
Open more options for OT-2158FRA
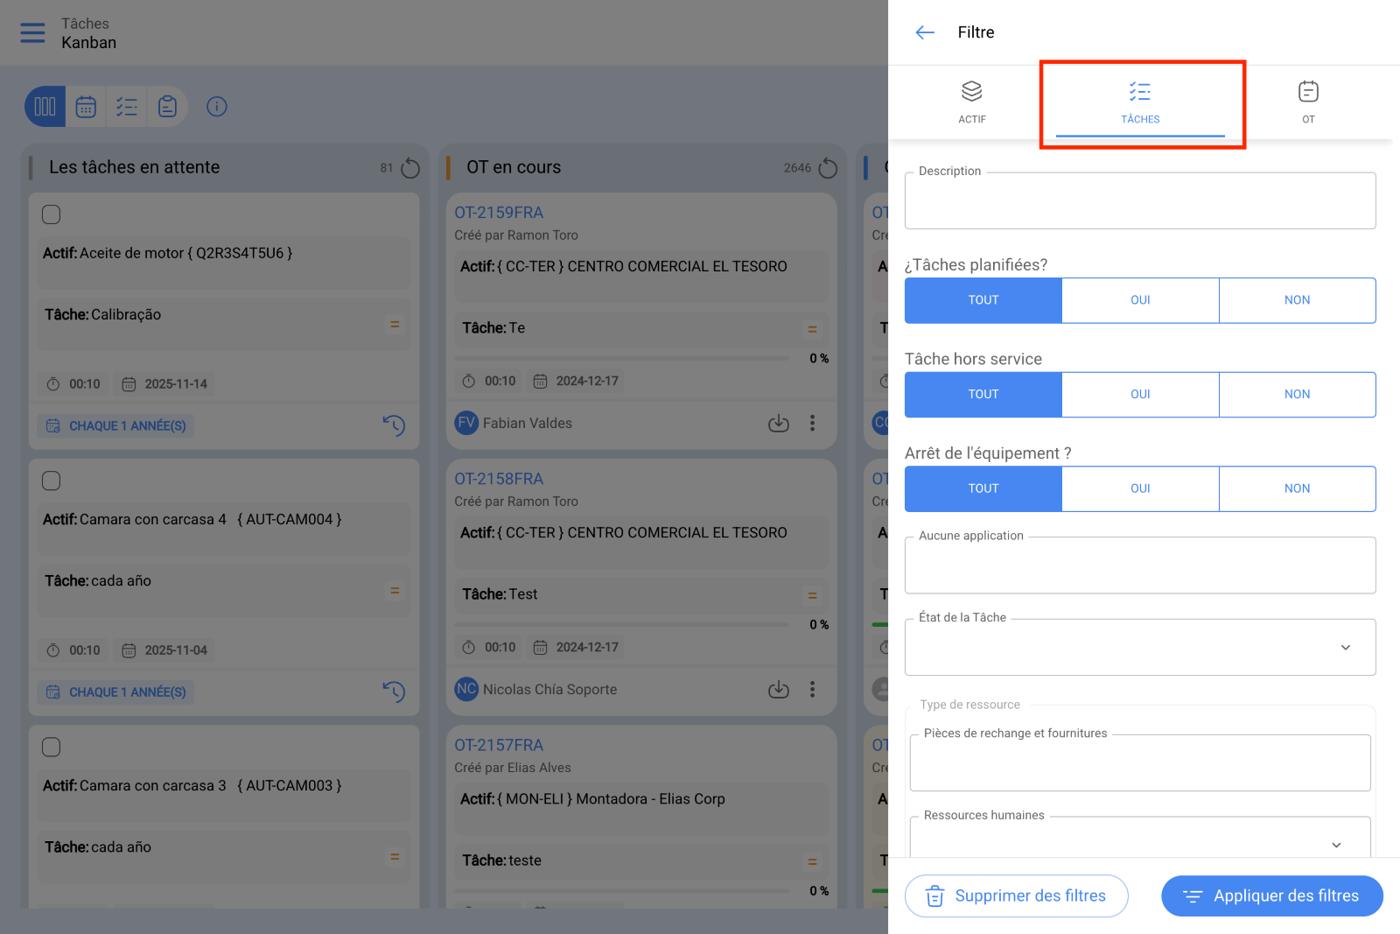click(x=813, y=690)
